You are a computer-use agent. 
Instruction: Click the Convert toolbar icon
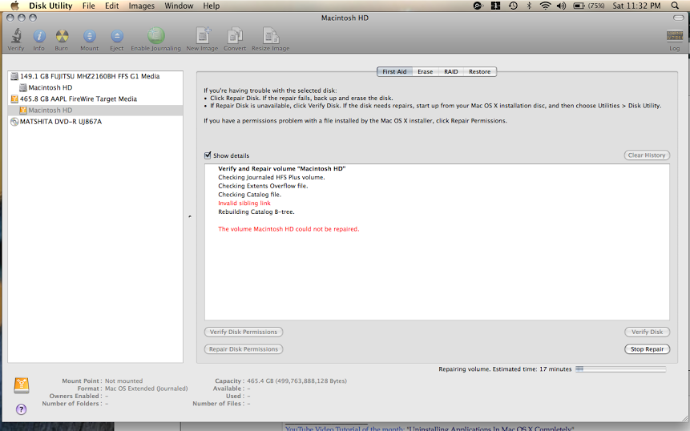pos(235,35)
